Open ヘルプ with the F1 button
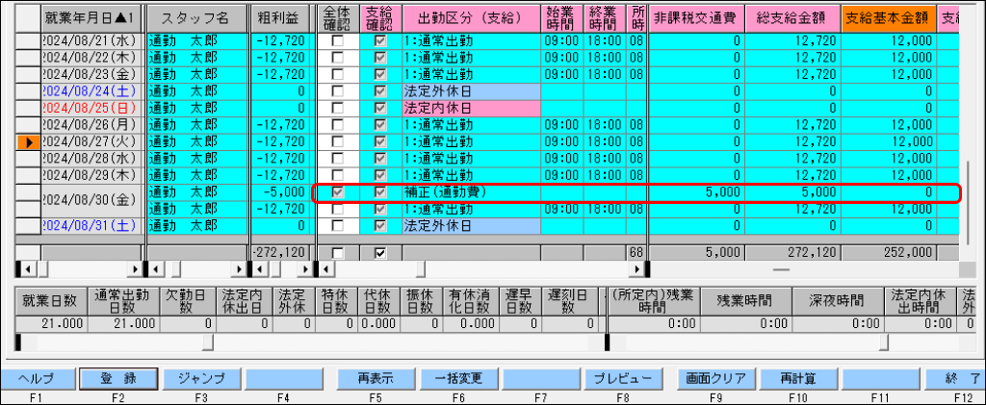 pos(36,379)
